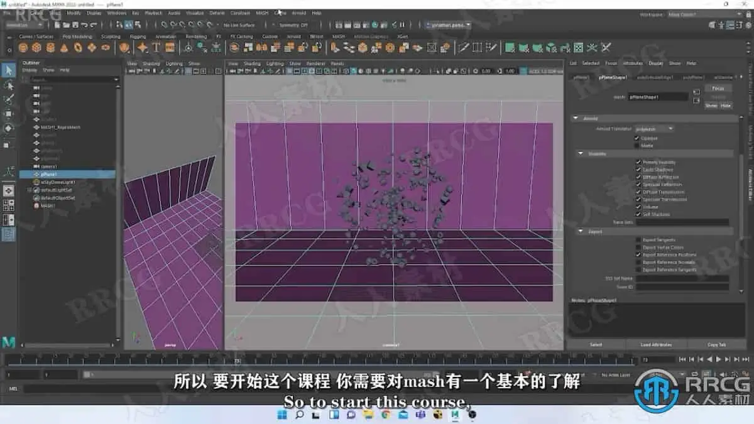Viewport: 754px width, 424px height.
Task: Select the pPlaneShape1 attribute tab
Action: point(613,77)
